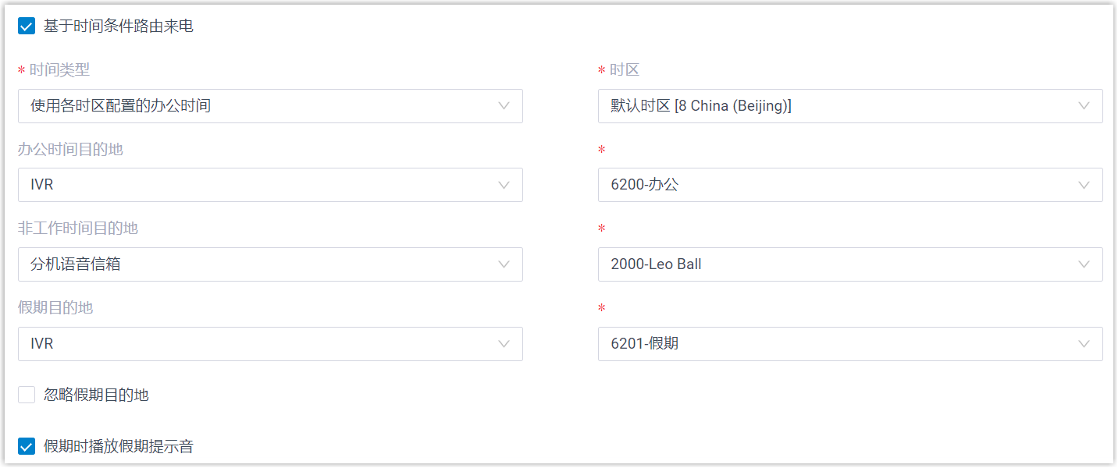
Task: Enable the 忽略假期目的地 checkbox
Action: pos(27,395)
